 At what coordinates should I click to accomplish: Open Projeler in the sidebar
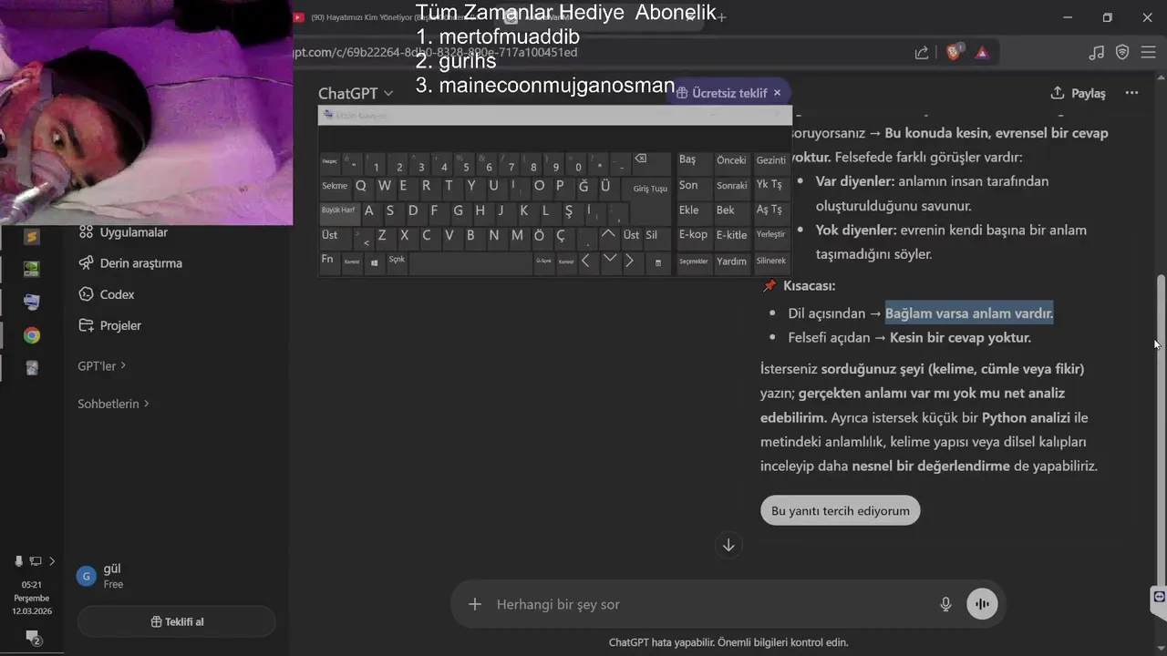(109, 325)
